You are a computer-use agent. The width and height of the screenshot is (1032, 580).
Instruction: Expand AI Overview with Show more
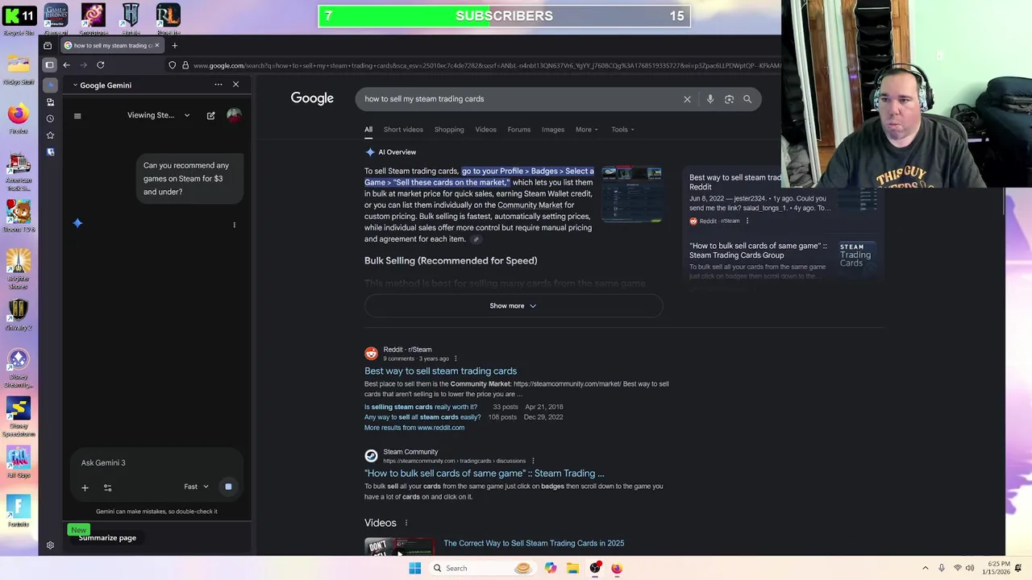tap(513, 305)
